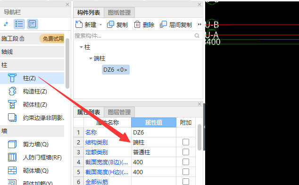The width and height of the screenshot is (299, 185).
Task: Click the lock icon beside 施工段
Action: click(22, 39)
